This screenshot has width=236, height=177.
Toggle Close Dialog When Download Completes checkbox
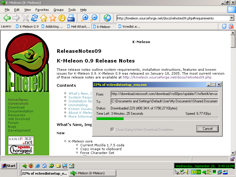pos(112,130)
